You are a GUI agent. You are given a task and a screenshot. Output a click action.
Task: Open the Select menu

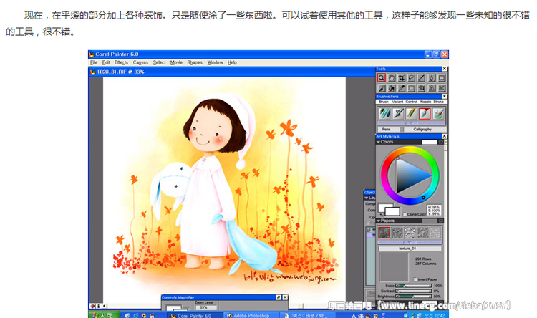click(x=159, y=62)
